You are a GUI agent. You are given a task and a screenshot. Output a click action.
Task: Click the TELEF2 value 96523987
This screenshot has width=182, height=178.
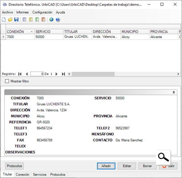[122, 128]
